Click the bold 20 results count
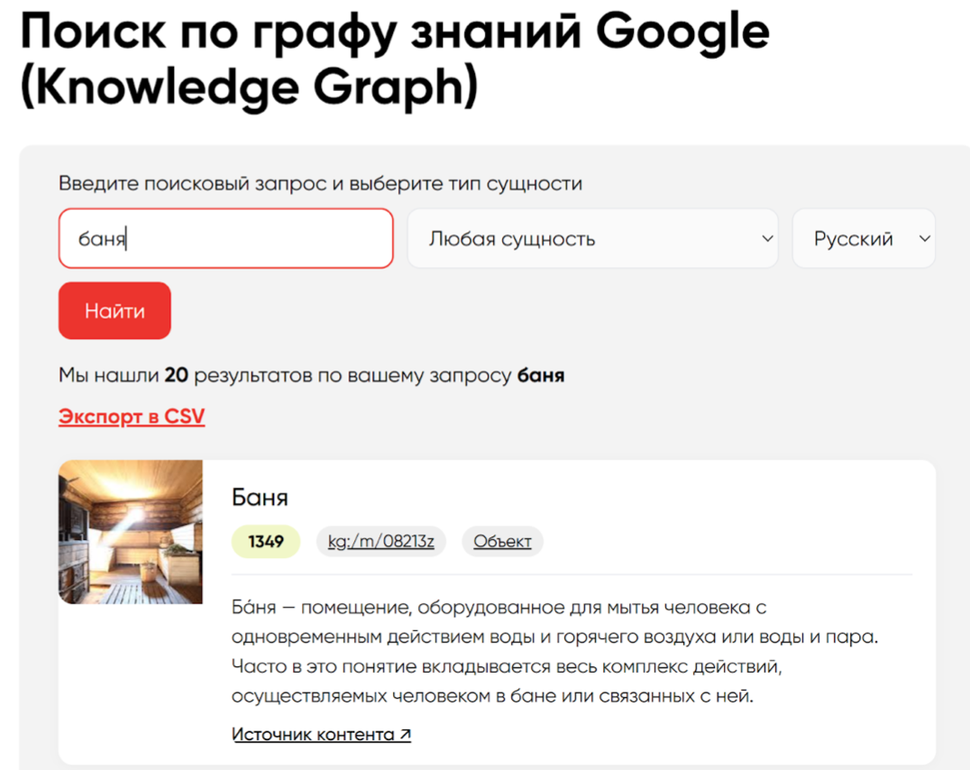970x770 pixels. tap(176, 375)
